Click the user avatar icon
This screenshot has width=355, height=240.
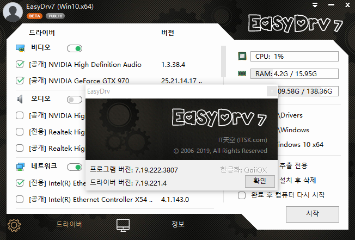coord(13,12)
